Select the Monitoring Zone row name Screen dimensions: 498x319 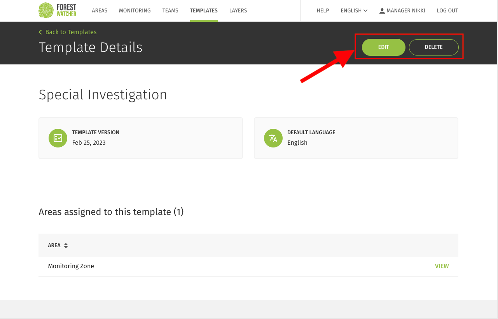71,266
